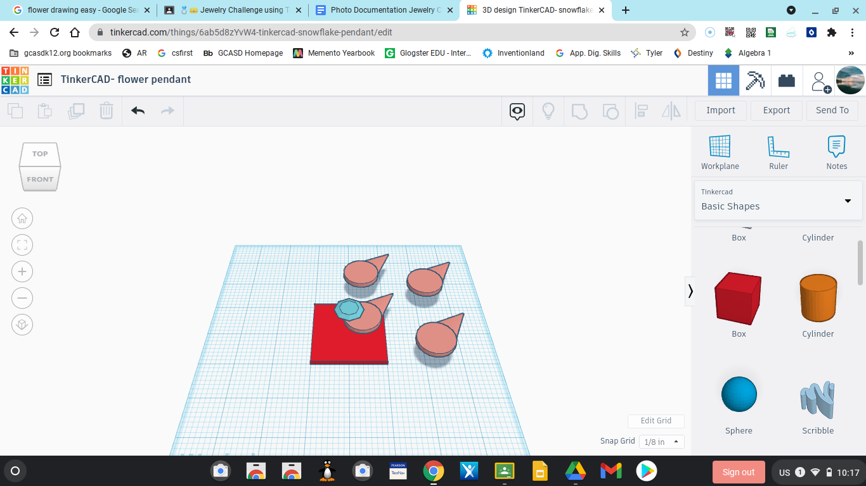The width and height of the screenshot is (866, 486).
Task: Open the Memento Yearbook bookmark
Action: [x=334, y=53]
